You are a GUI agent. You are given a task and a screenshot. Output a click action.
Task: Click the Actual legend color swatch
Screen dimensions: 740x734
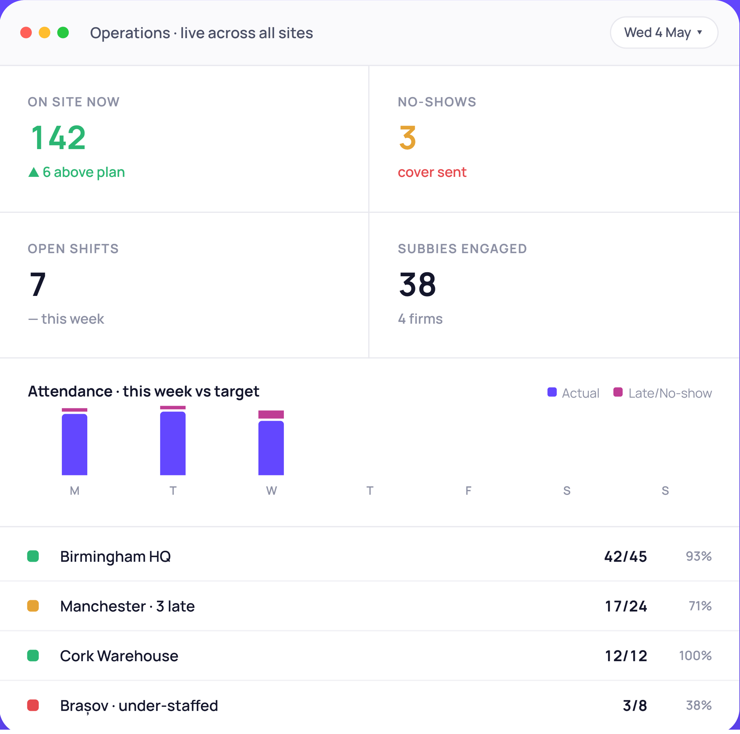[552, 392]
